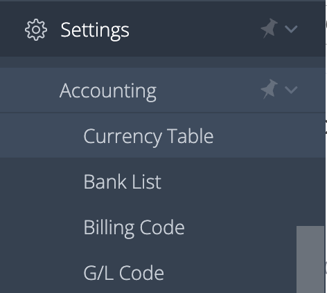
Task: Toggle the pin beside Accounting
Action: tap(269, 89)
